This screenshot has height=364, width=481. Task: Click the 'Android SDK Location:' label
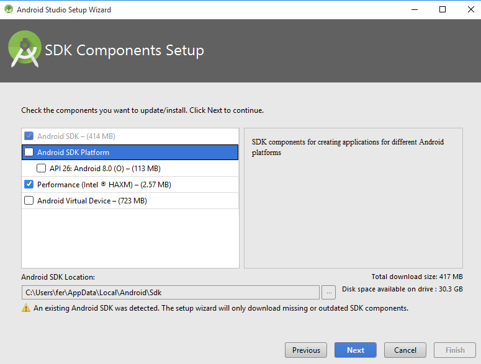point(58,277)
